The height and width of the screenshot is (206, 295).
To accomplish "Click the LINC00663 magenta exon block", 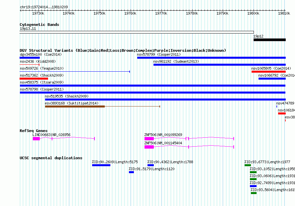I will [x=36, y=139].
